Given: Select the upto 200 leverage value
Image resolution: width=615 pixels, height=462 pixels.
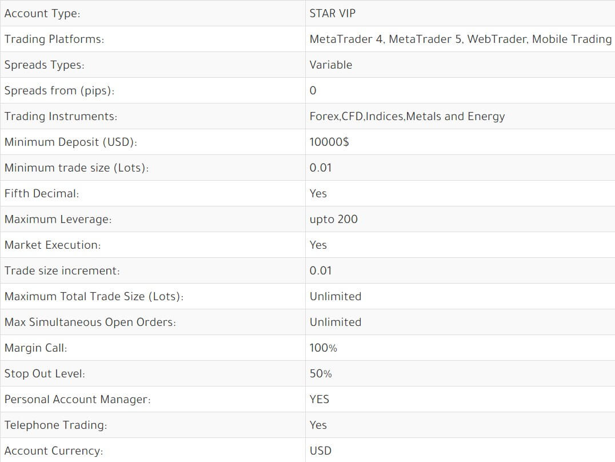Looking at the screenshot, I should 333,220.
